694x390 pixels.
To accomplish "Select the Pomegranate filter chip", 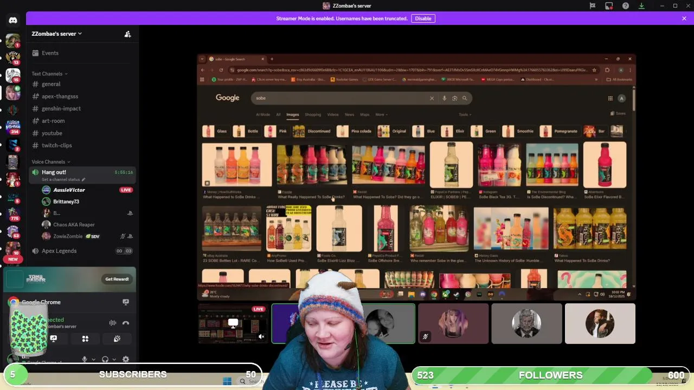I will click(x=560, y=131).
